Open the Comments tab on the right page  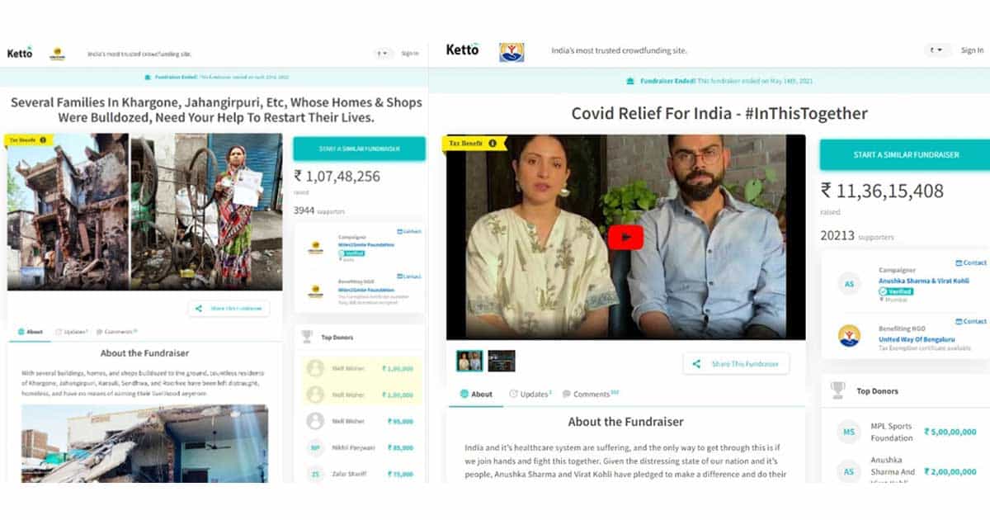pos(590,395)
